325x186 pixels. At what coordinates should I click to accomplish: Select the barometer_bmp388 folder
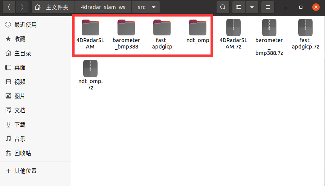tap(126, 34)
